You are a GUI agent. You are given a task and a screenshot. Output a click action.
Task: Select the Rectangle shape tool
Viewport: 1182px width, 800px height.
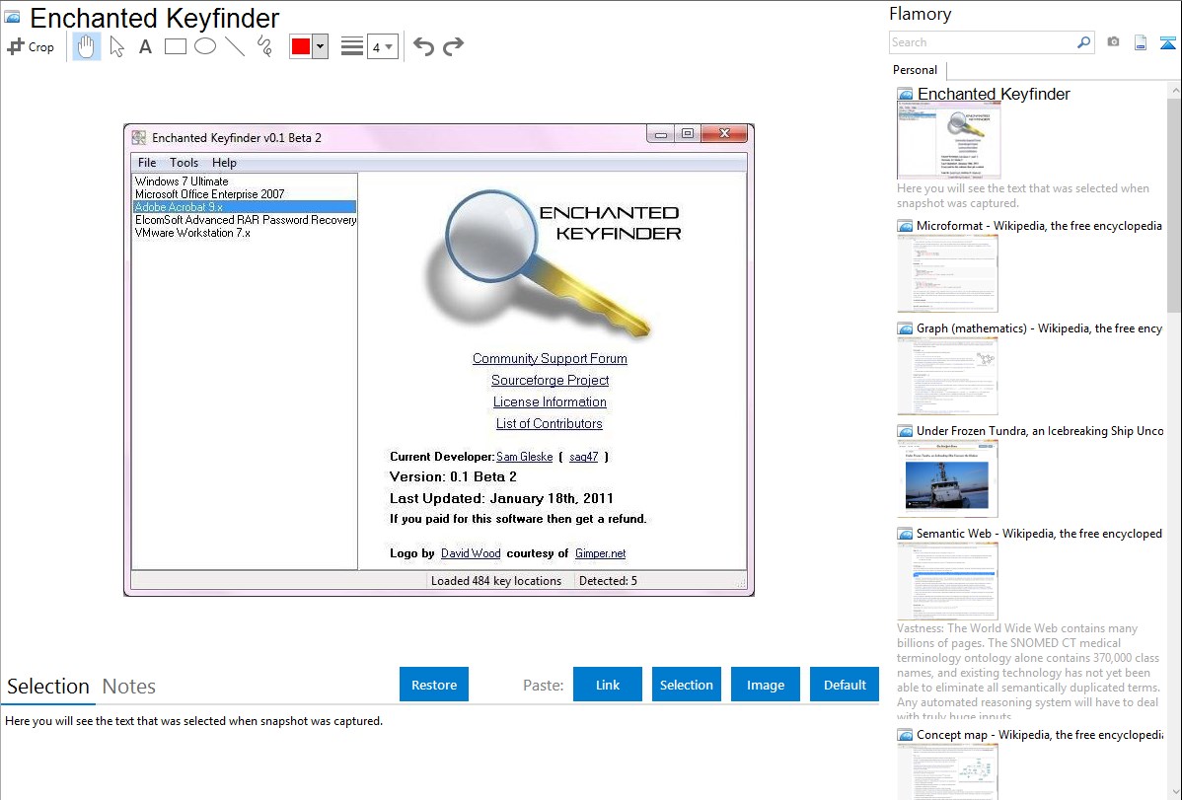tap(175, 46)
